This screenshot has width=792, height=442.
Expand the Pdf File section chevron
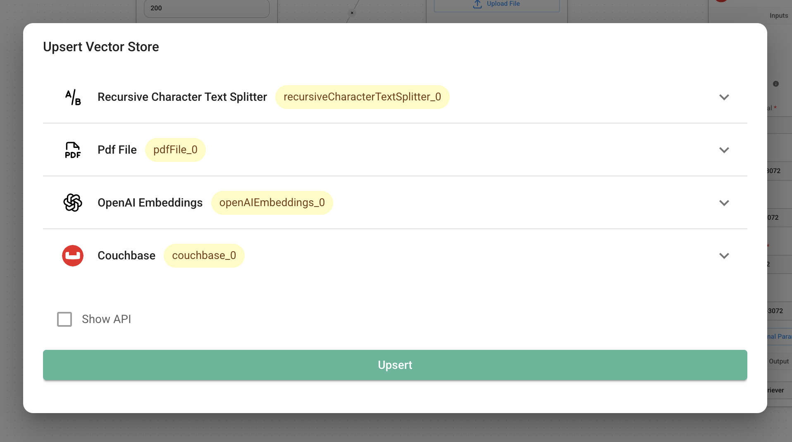click(724, 150)
